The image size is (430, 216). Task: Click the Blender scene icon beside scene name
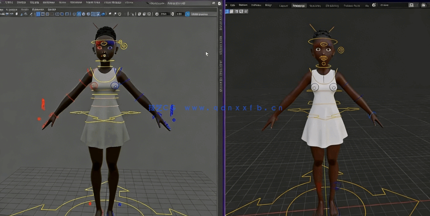pos(374,5)
